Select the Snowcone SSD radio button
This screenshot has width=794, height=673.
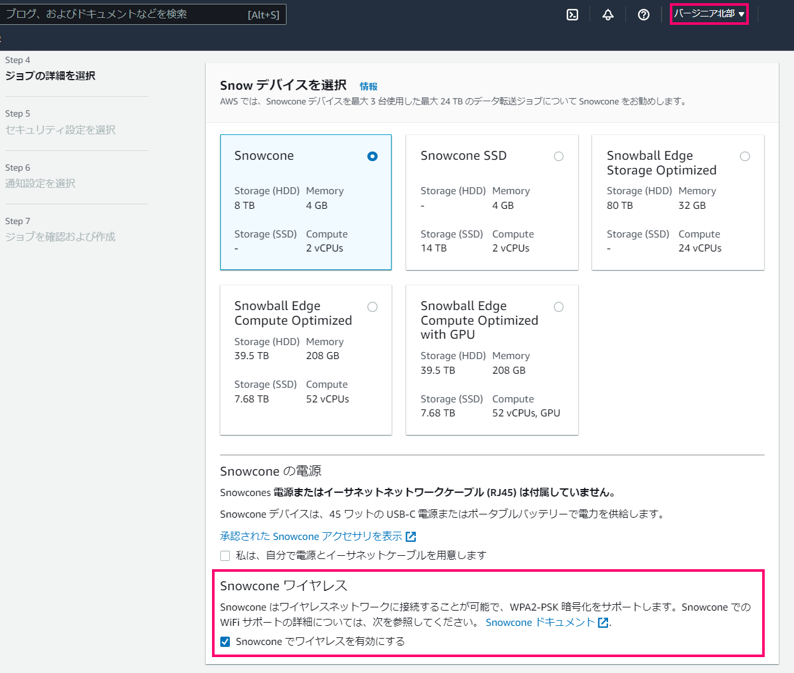tap(558, 156)
